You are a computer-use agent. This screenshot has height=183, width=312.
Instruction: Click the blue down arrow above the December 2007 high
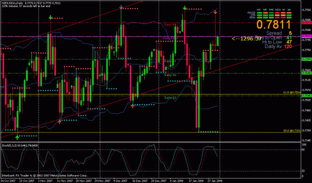tap(121, 7)
